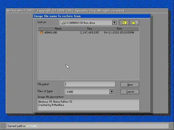Sort files by the Size column header
Screen dimensions: 174x130
pos(89,29)
